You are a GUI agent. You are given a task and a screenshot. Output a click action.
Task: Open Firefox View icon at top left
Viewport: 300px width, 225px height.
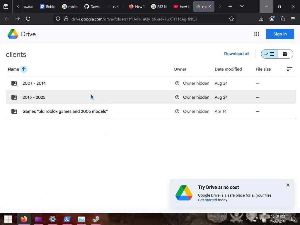point(6,6)
